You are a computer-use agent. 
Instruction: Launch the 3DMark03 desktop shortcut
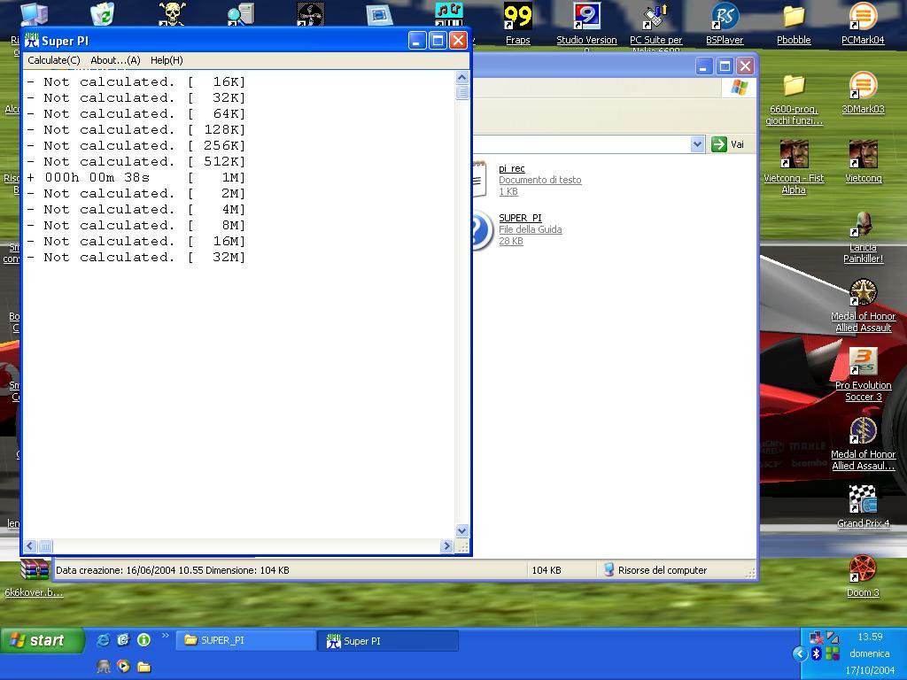tap(863, 92)
